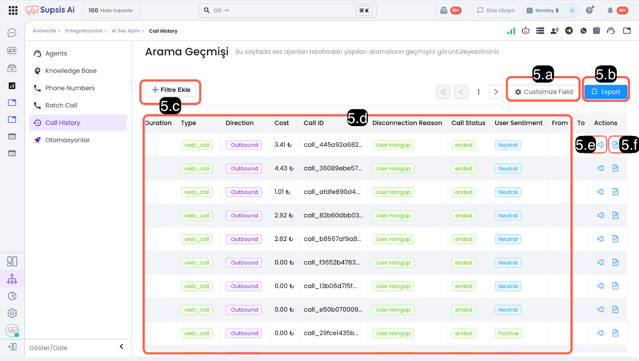Click Customize Field button

click(x=543, y=92)
